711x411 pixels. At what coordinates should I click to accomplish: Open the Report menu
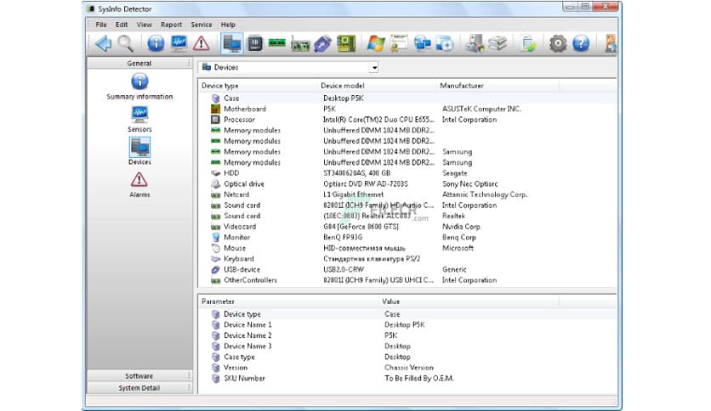[171, 25]
